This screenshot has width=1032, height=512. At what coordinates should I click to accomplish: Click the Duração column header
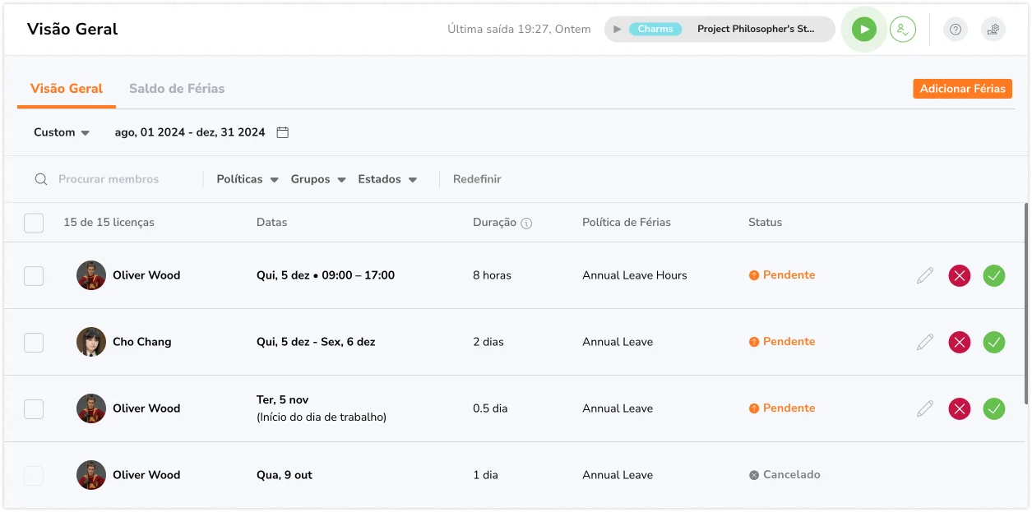(x=495, y=223)
